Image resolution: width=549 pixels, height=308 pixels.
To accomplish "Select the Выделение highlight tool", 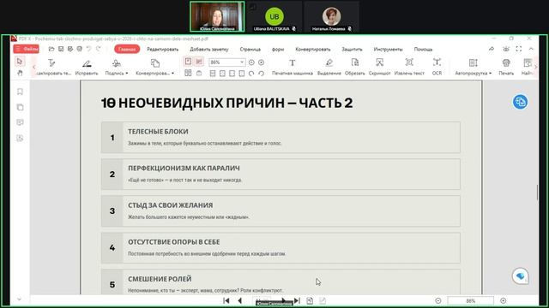I will coord(329,67).
